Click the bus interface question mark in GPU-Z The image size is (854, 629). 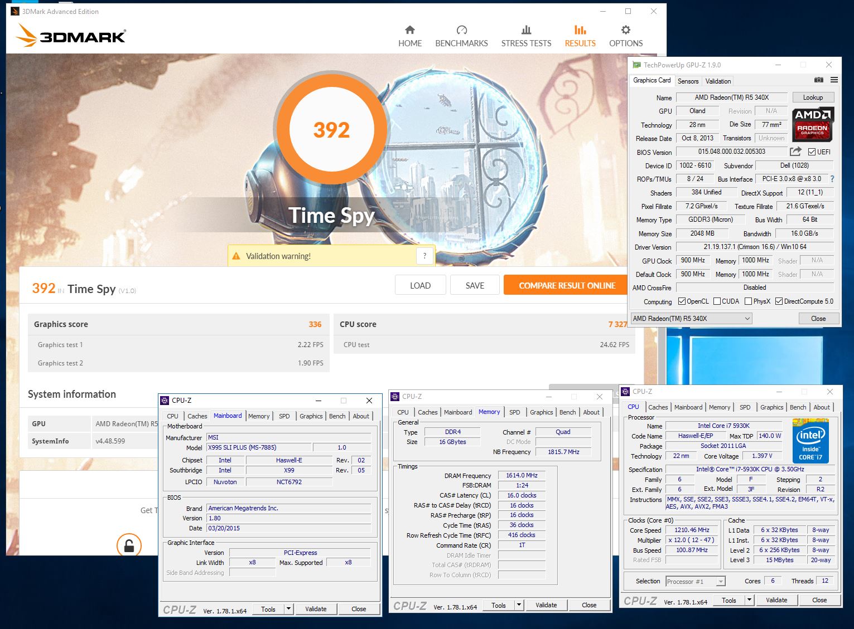[832, 179]
